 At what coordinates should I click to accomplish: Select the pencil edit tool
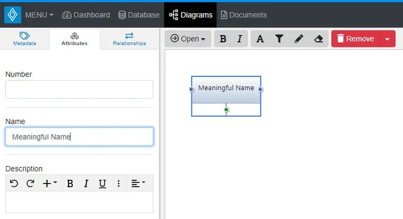tap(299, 39)
